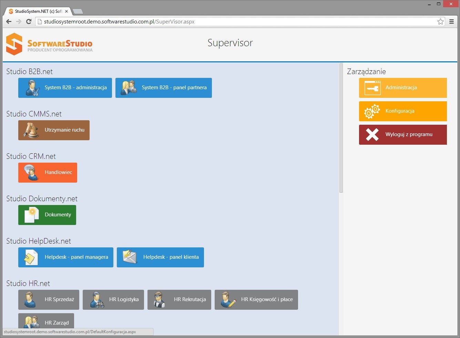Click the Handlowiec speech bubble person icon

tap(31, 173)
